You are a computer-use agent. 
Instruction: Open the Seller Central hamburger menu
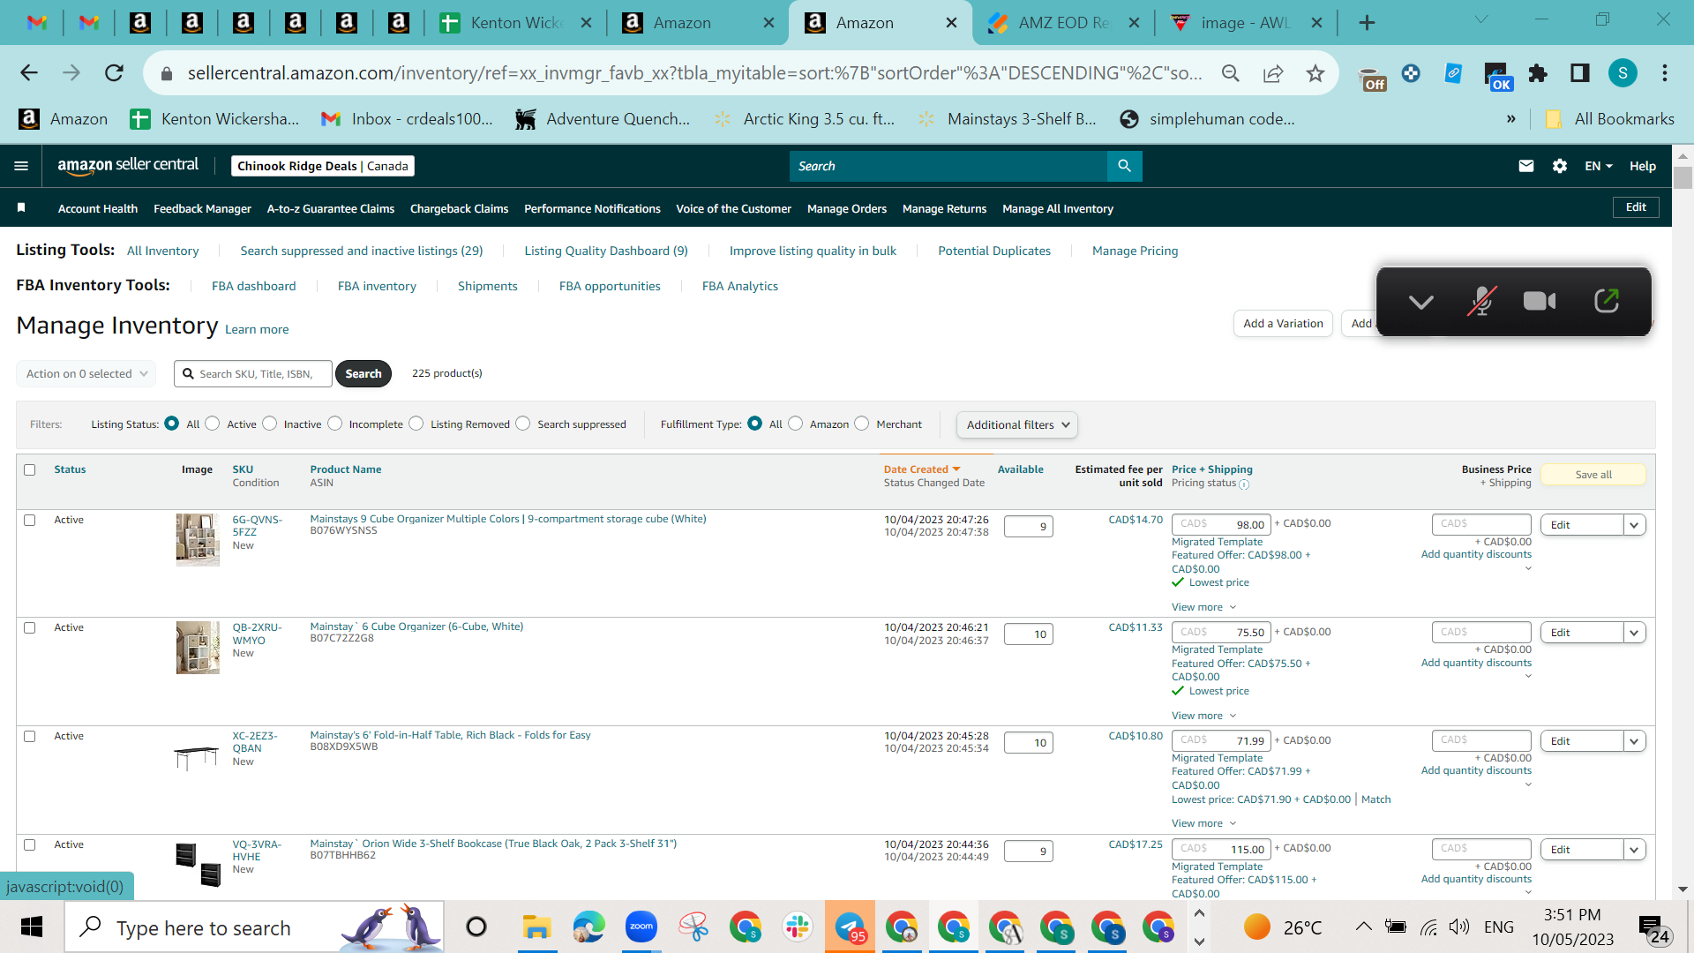(21, 166)
